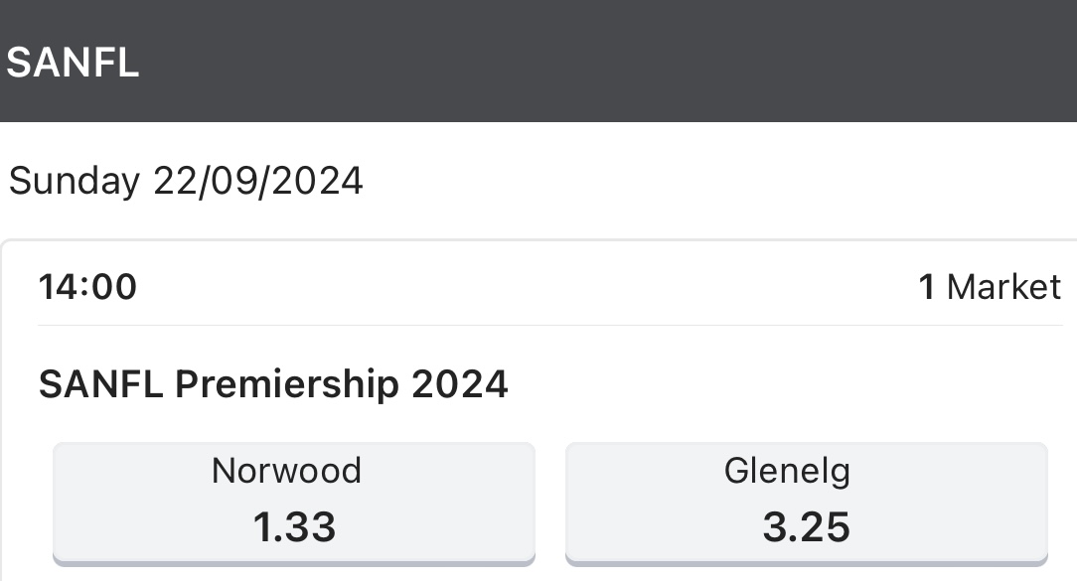This screenshot has width=1077, height=581.
Task: Bet on Norwood at 1.33
Action: (293, 502)
